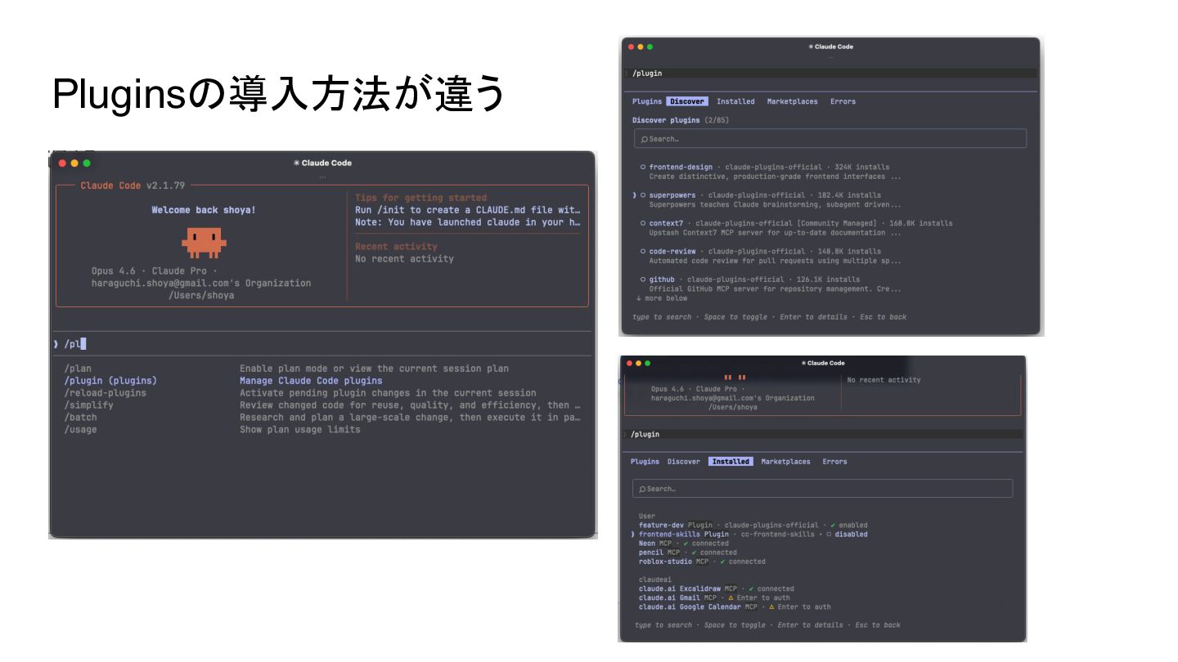The image size is (1178, 662).
Task: Select 'claude.ai Excalidraw' MCP row
Action: pos(716,588)
